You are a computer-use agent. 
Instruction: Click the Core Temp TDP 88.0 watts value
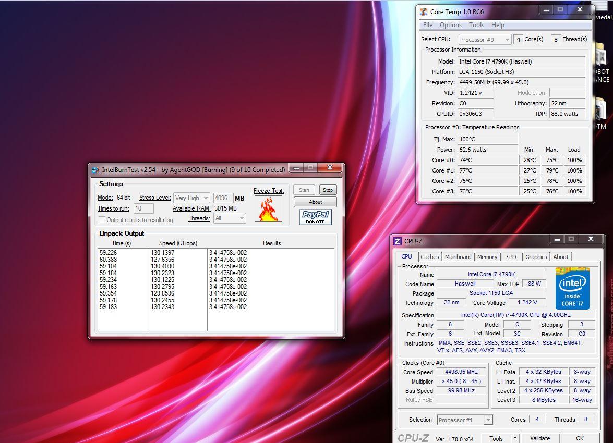(567, 114)
